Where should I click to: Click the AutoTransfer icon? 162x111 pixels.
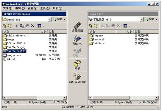click(77, 76)
